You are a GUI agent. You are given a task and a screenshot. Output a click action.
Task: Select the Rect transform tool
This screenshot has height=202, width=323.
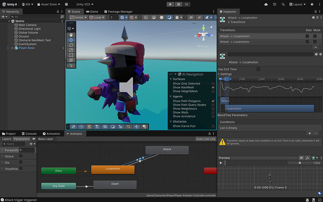[71, 55]
